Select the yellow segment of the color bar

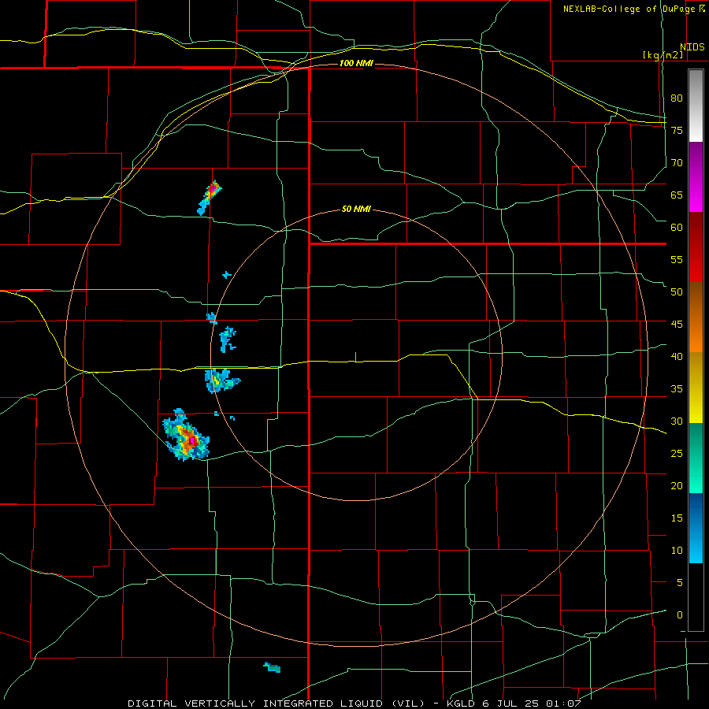pos(696,388)
